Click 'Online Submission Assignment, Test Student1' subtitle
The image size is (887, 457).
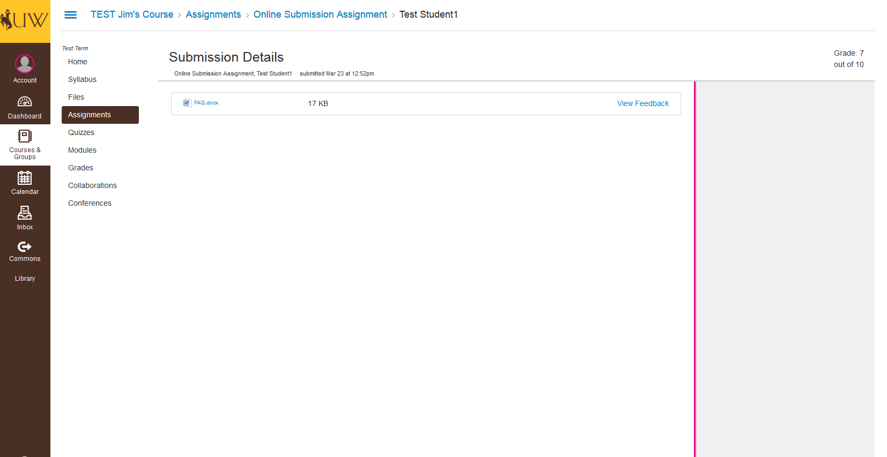[x=233, y=73]
